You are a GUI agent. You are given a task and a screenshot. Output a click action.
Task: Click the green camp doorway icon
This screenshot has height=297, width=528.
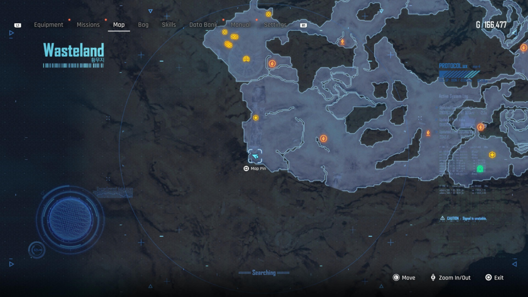[481, 169]
